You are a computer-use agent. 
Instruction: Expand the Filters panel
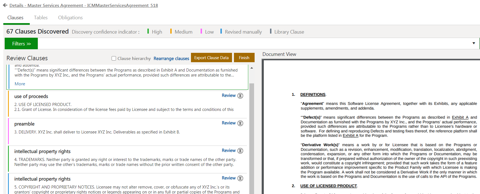click(21, 44)
